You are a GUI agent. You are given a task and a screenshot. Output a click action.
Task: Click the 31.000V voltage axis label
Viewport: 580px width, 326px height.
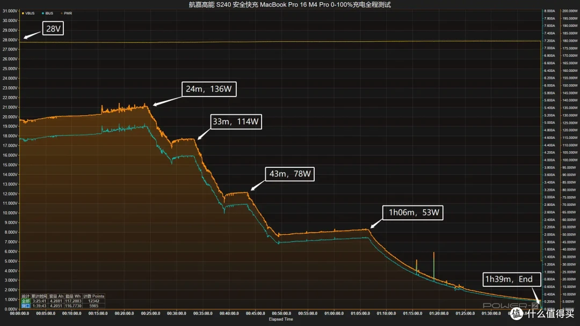[x=10, y=11]
